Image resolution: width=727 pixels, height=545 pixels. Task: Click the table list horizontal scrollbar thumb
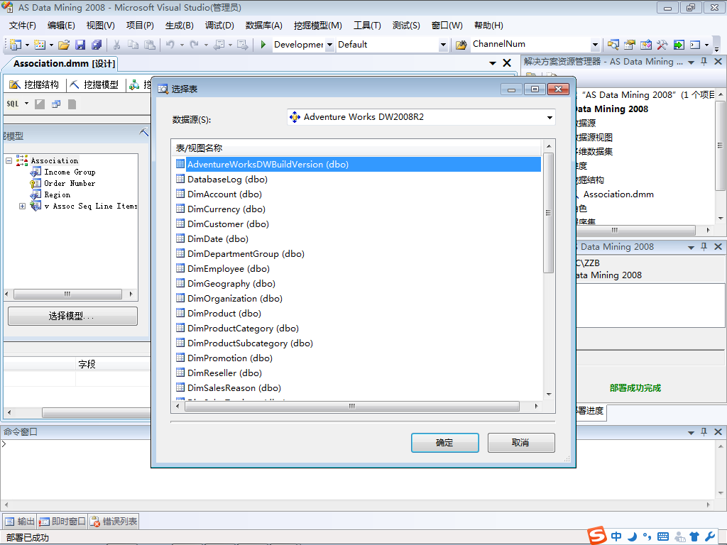tap(352, 406)
